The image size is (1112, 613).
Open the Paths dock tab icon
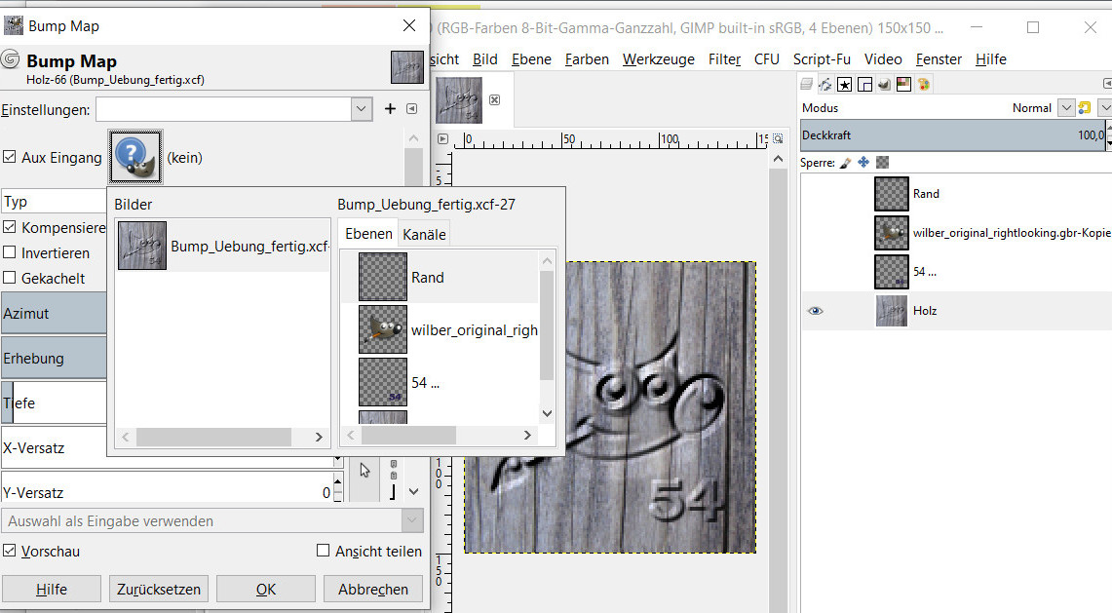pyautogui.click(x=824, y=85)
